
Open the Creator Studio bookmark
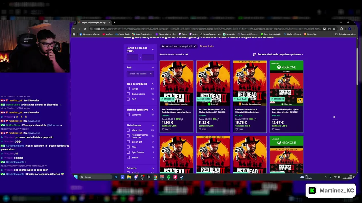tap(122, 34)
